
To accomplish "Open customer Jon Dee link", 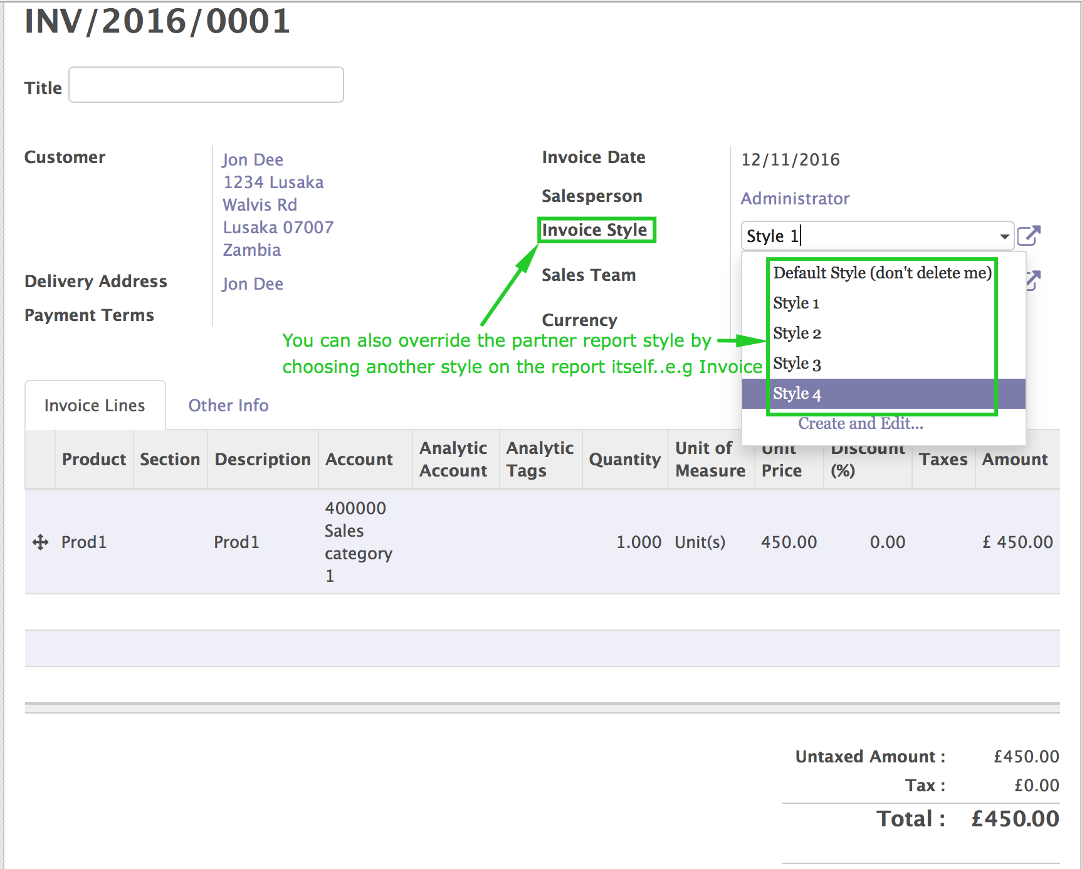I will [253, 160].
